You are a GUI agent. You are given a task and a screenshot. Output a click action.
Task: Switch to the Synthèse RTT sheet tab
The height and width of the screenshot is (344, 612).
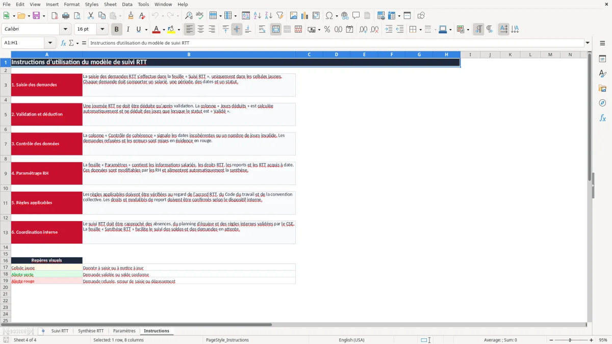coord(91,331)
